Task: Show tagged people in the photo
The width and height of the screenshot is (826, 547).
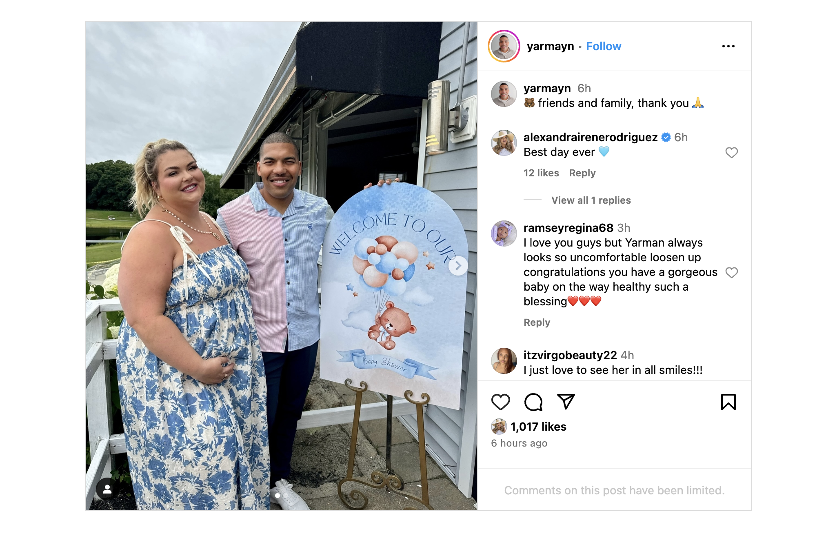Action: click(x=107, y=489)
